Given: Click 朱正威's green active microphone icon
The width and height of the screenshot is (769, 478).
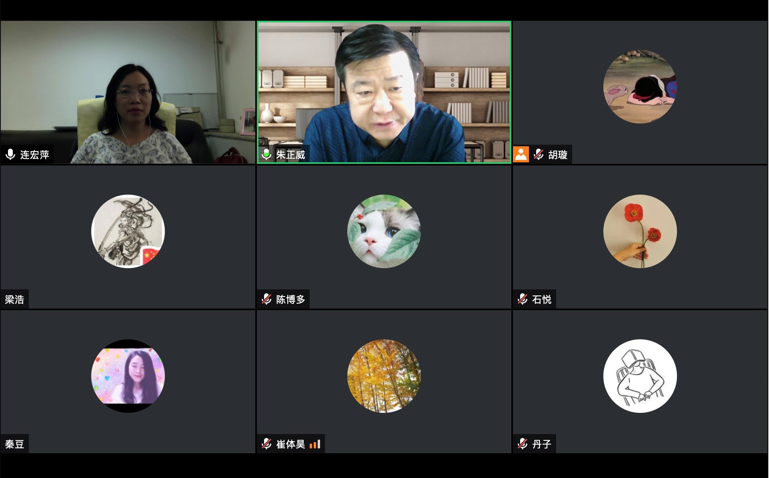Looking at the screenshot, I should pyautogui.click(x=266, y=154).
